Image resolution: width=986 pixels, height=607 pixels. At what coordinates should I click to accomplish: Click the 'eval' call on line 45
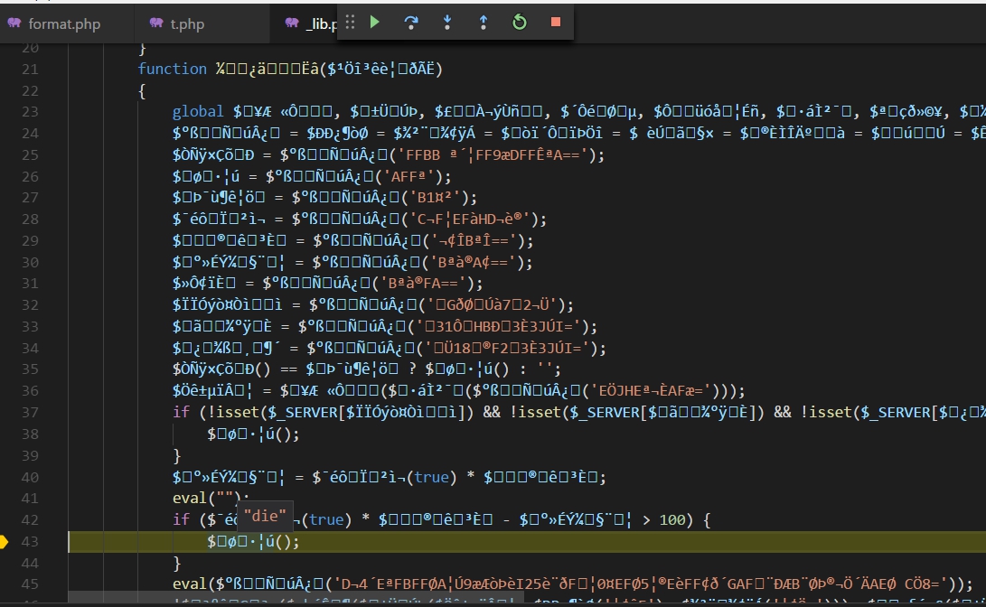pos(189,584)
